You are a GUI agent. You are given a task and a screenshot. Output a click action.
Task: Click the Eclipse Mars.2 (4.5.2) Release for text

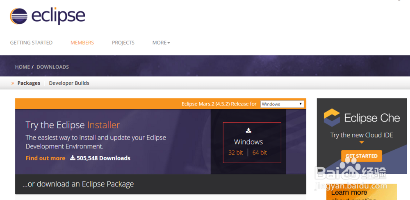pyautogui.click(x=219, y=104)
